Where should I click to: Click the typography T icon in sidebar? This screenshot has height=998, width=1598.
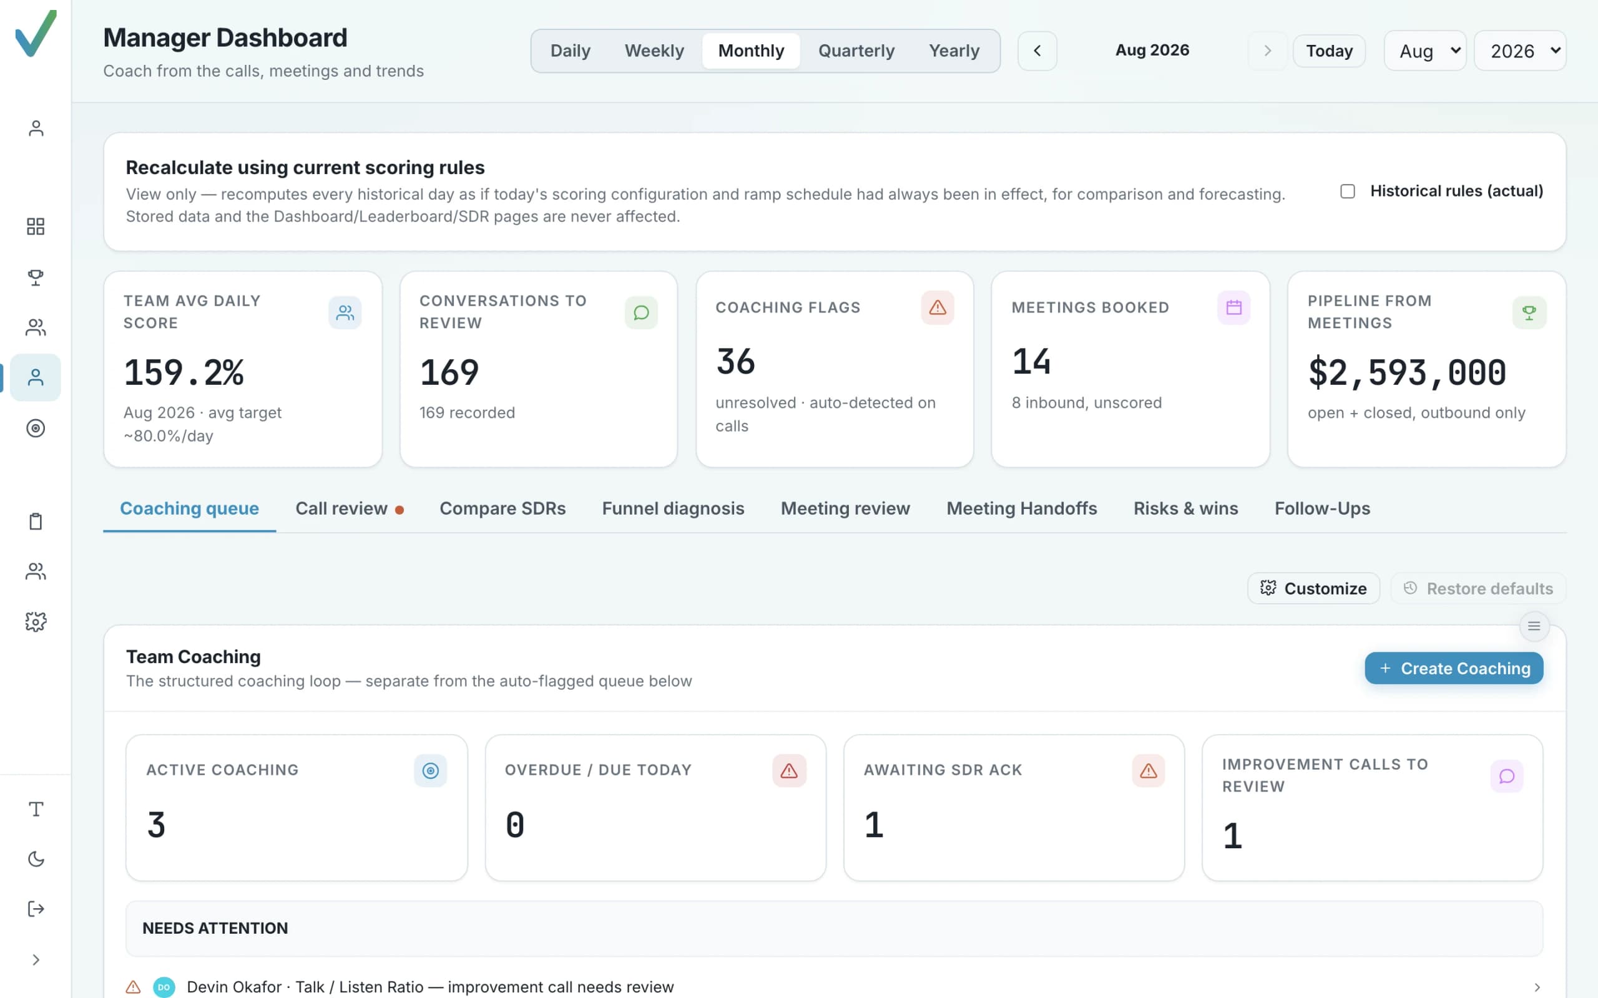point(36,809)
